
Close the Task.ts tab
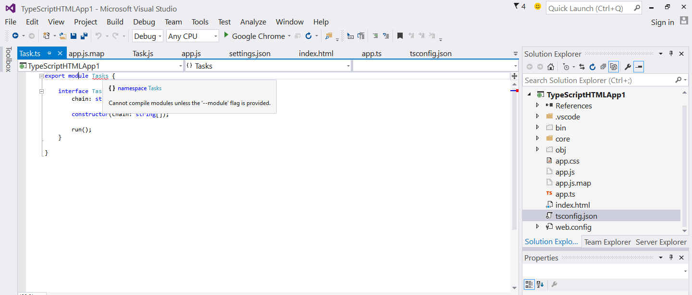[x=60, y=53]
